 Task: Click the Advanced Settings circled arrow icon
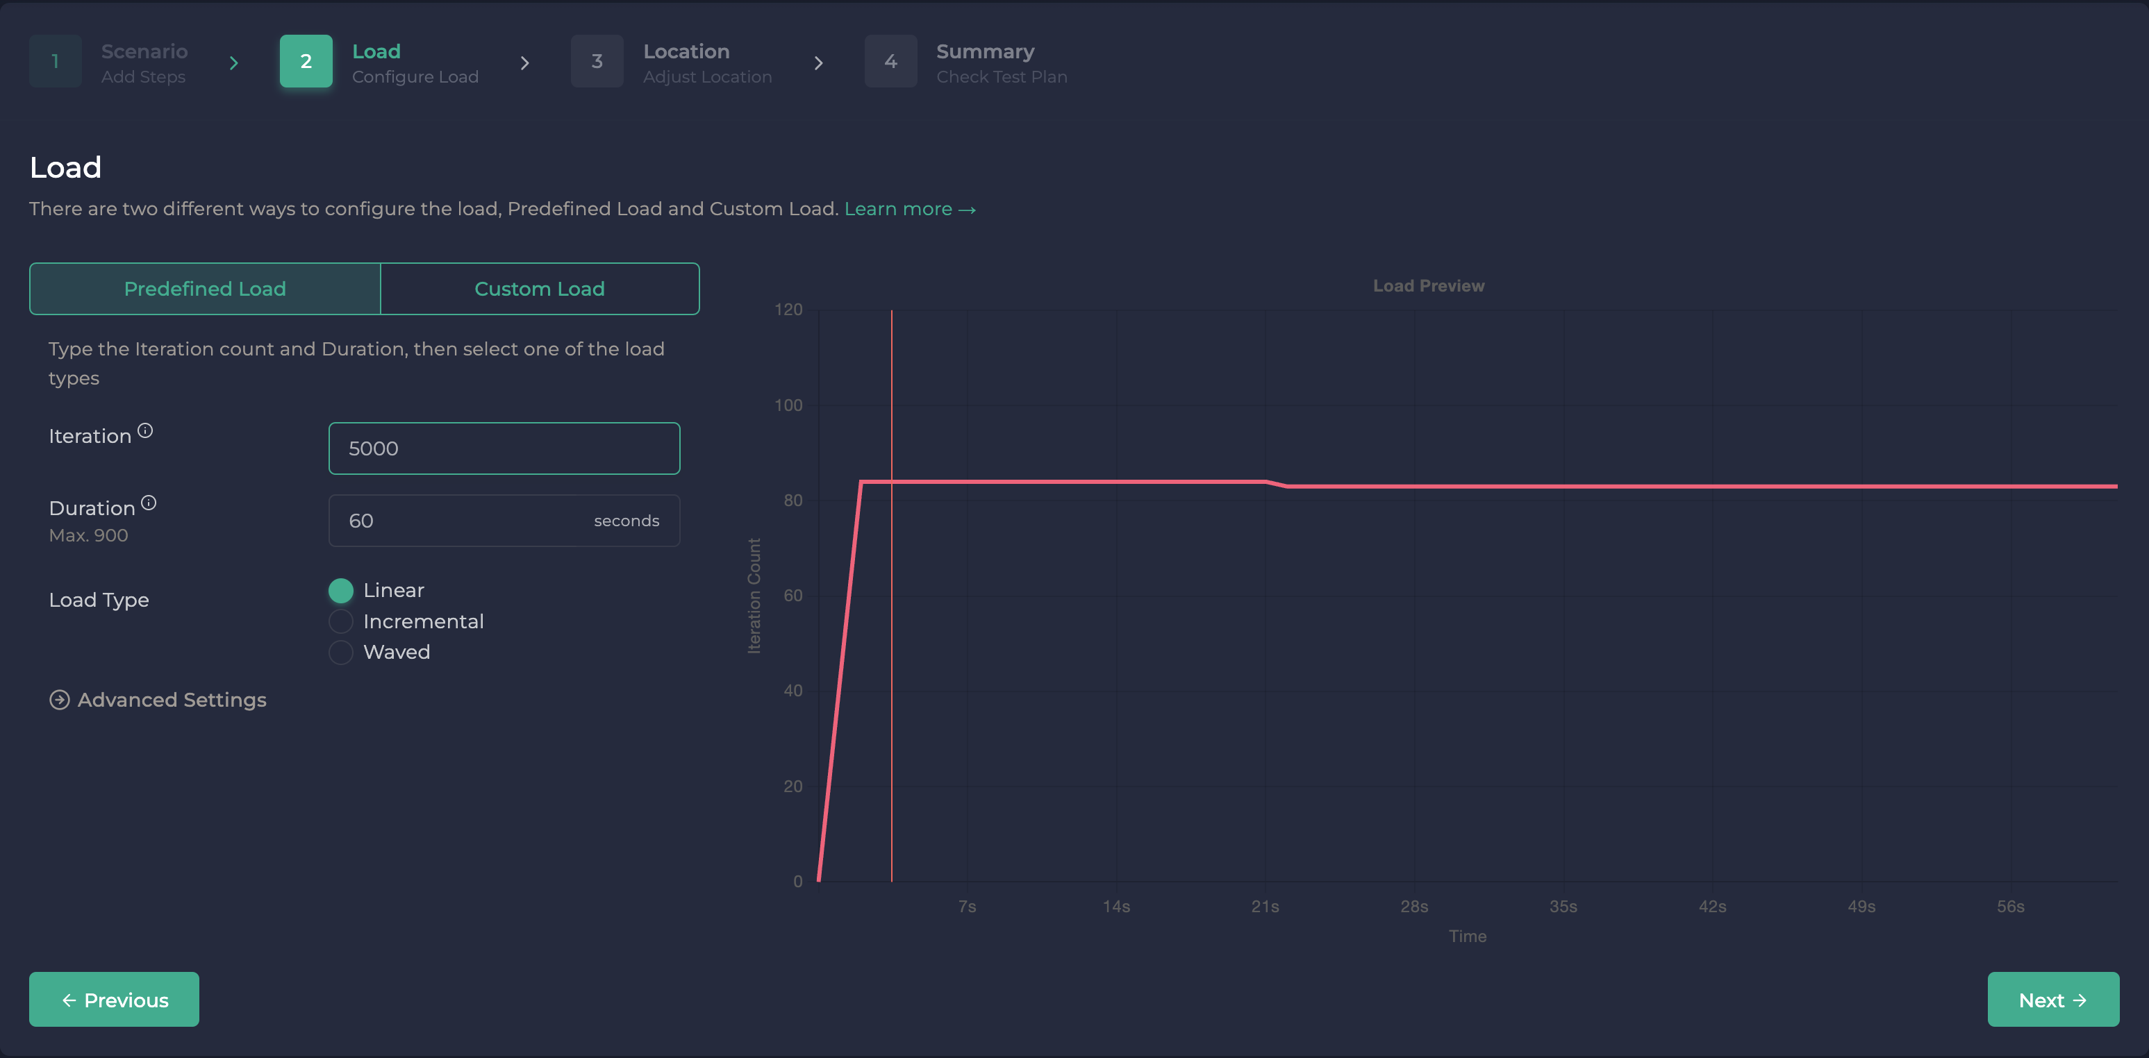click(59, 700)
